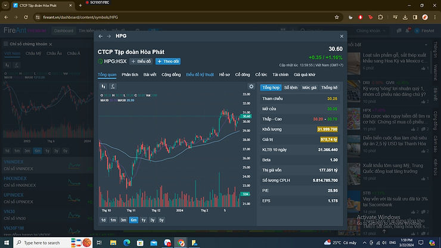Select the Mức giá tab
Screen dimensions: 441x248
[x=309, y=88]
